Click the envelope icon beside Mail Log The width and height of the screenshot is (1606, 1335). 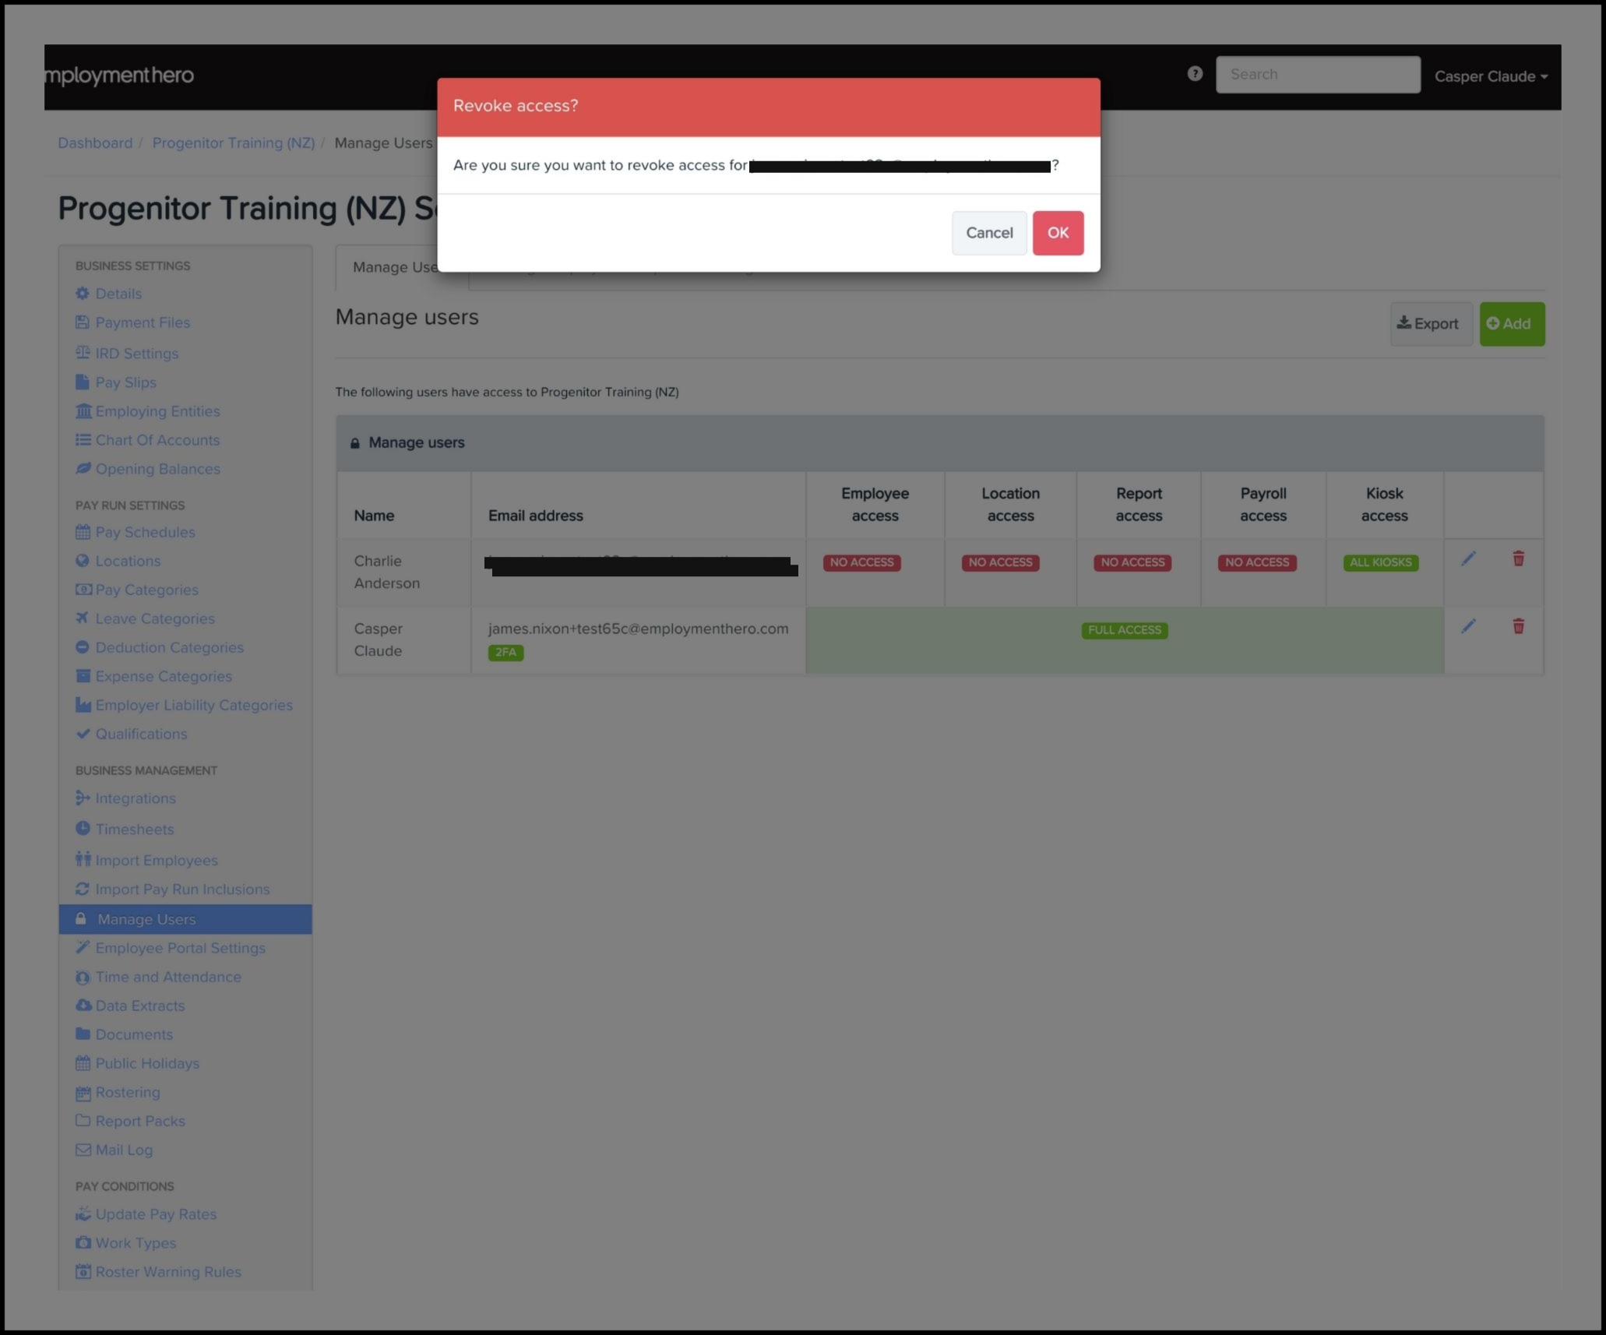pos(83,1150)
